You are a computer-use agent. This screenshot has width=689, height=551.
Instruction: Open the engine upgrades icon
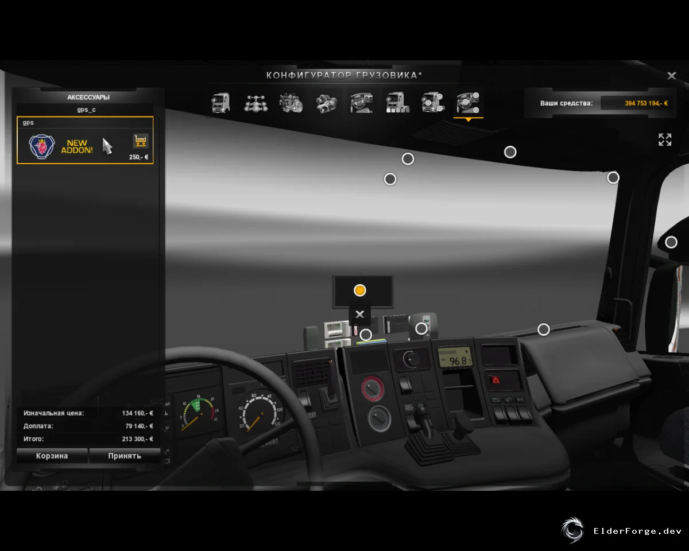pos(291,103)
